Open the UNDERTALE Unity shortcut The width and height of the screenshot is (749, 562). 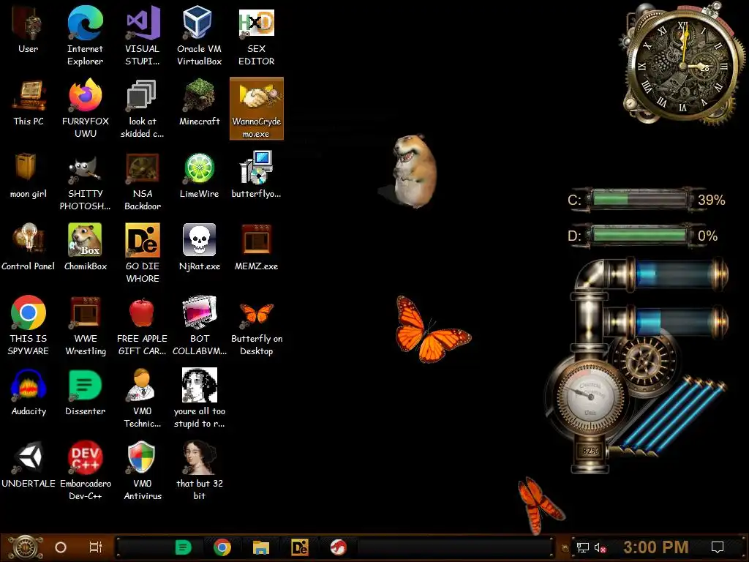[x=29, y=465]
